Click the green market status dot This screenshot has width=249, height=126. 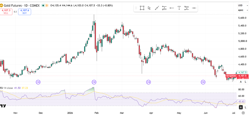tap(43, 6)
